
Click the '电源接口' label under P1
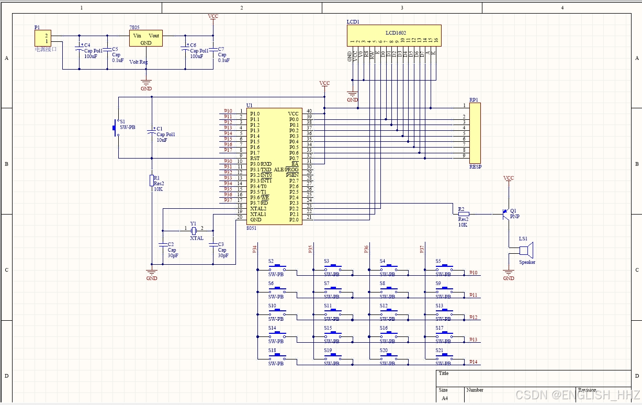pyautogui.click(x=45, y=49)
